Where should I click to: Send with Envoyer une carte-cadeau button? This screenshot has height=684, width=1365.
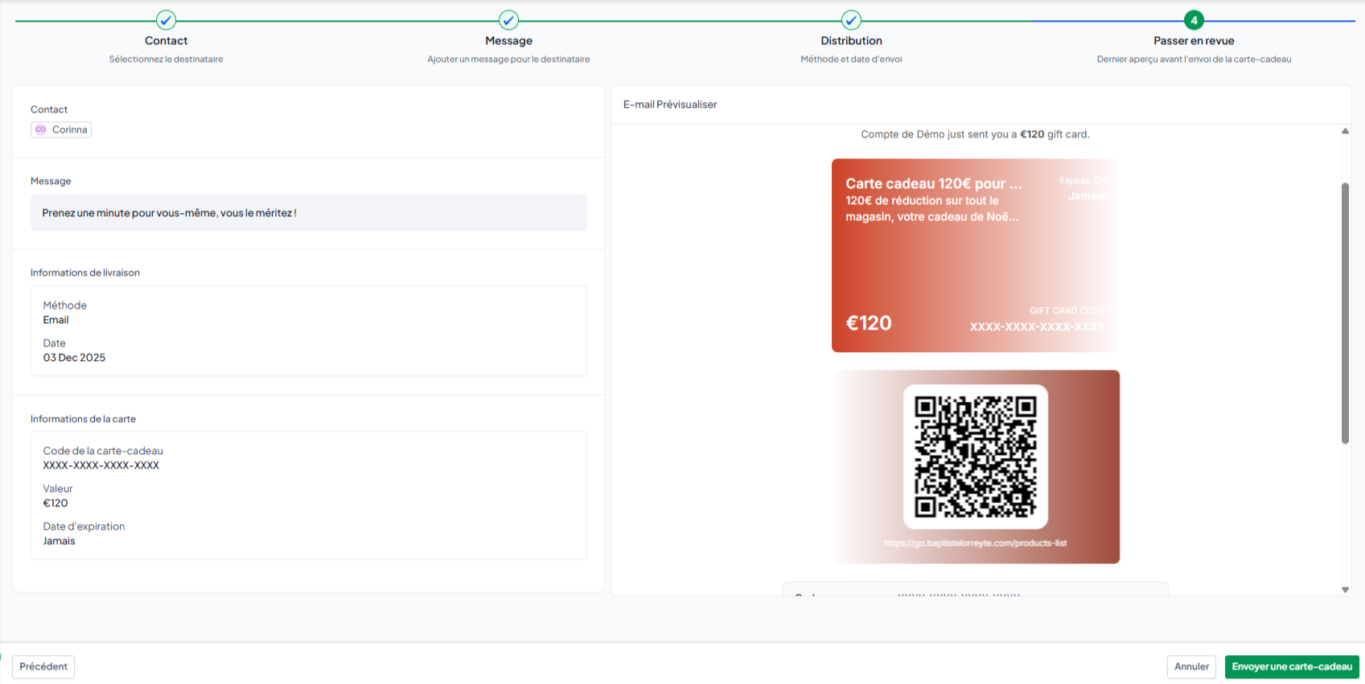(x=1292, y=667)
